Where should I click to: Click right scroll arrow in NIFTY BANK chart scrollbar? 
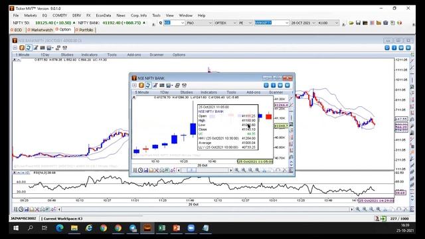click(231, 170)
